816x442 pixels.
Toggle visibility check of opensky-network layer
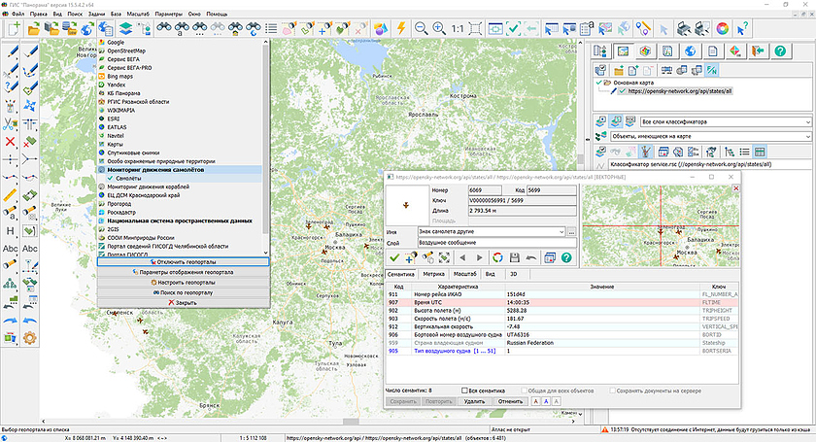pyautogui.click(x=621, y=91)
